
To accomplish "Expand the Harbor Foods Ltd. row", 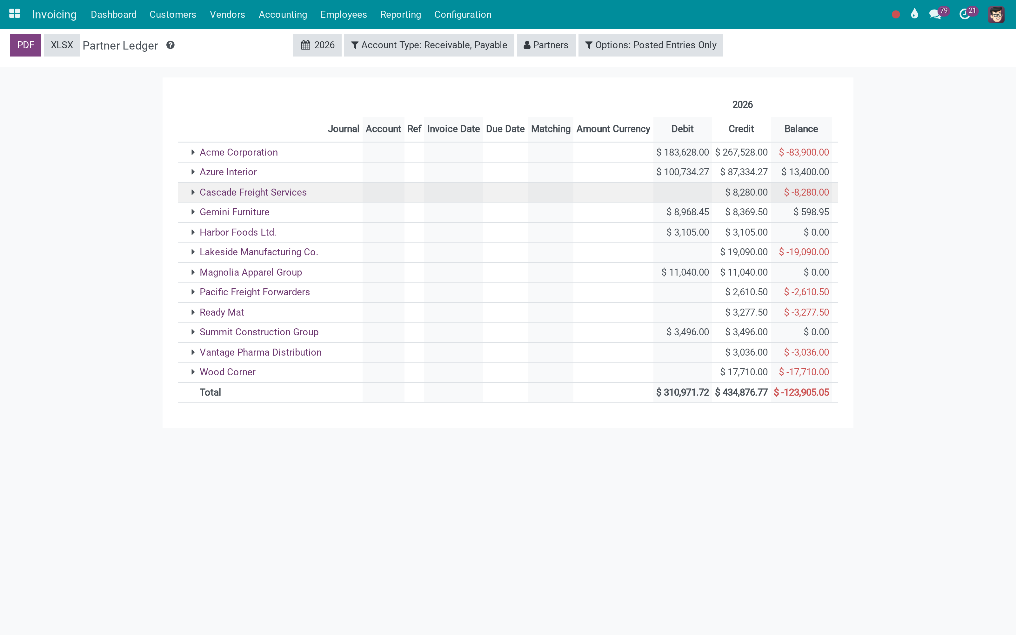I will click(x=193, y=232).
